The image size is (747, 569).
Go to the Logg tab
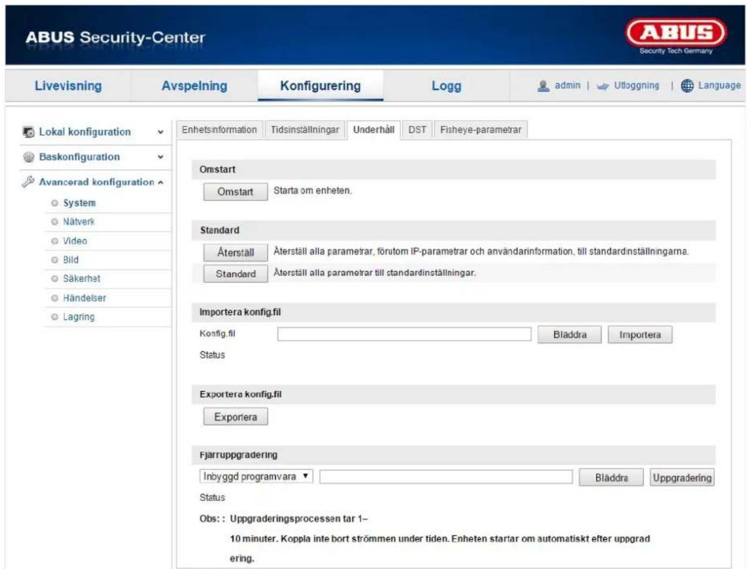(446, 86)
